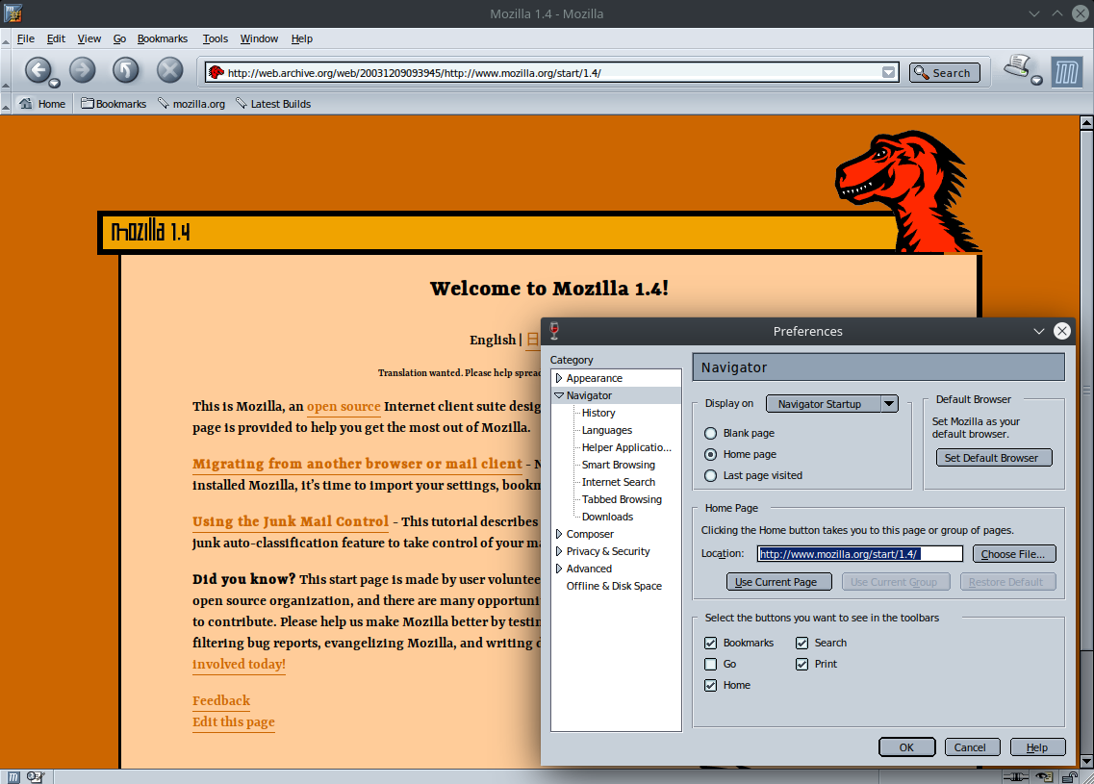The height and width of the screenshot is (784, 1094).
Task: Click the cookie manager eye icon in the status bar
Action: [x=1045, y=777]
